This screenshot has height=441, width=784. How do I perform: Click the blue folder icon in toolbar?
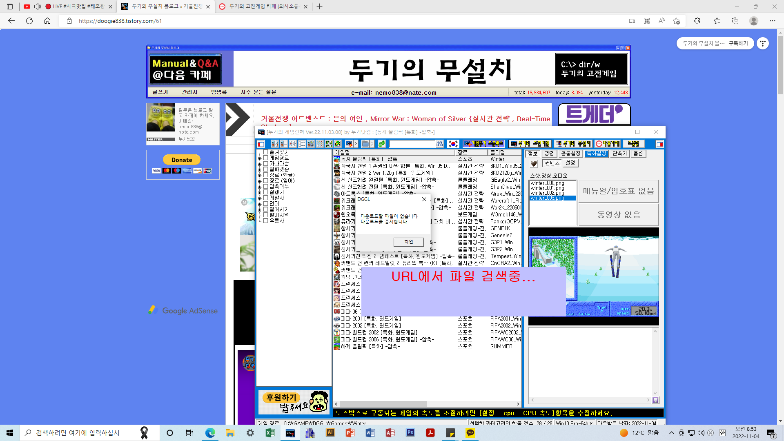click(365, 144)
